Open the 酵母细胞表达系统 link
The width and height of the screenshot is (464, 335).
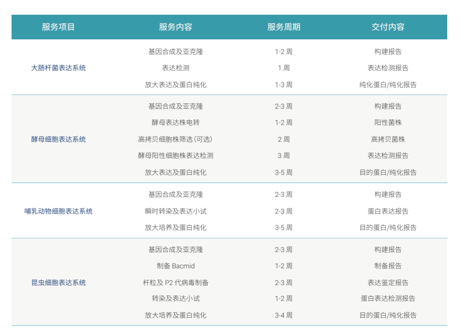(58, 139)
